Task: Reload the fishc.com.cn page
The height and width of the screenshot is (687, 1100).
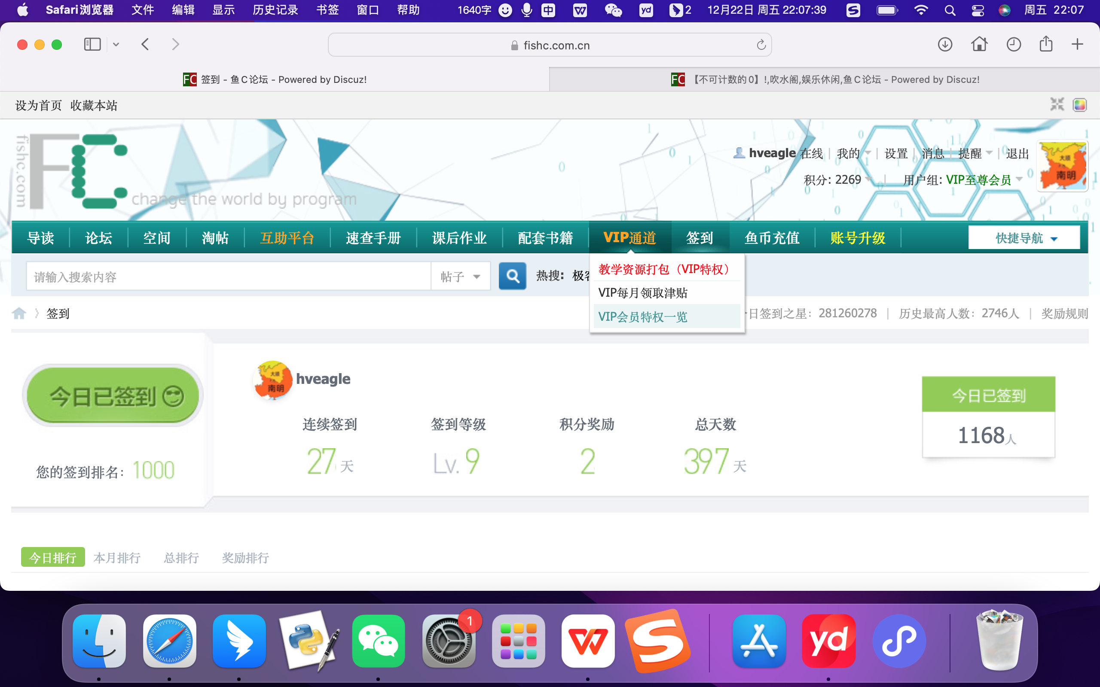Action: click(761, 45)
